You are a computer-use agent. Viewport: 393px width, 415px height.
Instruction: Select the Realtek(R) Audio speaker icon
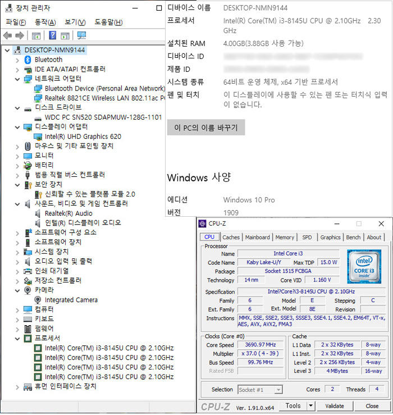pos(38,213)
